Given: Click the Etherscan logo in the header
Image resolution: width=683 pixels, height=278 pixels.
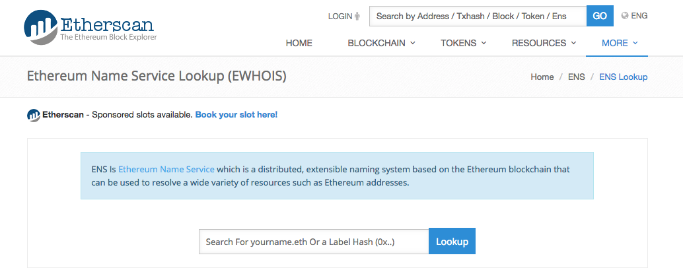Looking at the screenshot, I should pyautogui.click(x=90, y=27).
